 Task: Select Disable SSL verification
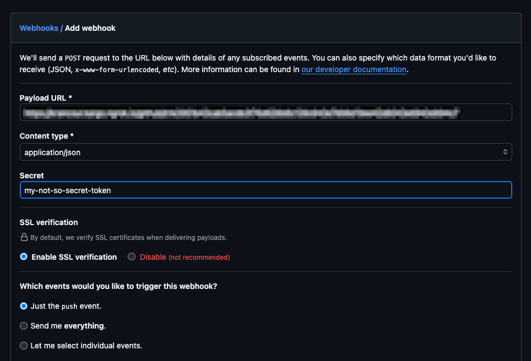[x=131, y=256]
